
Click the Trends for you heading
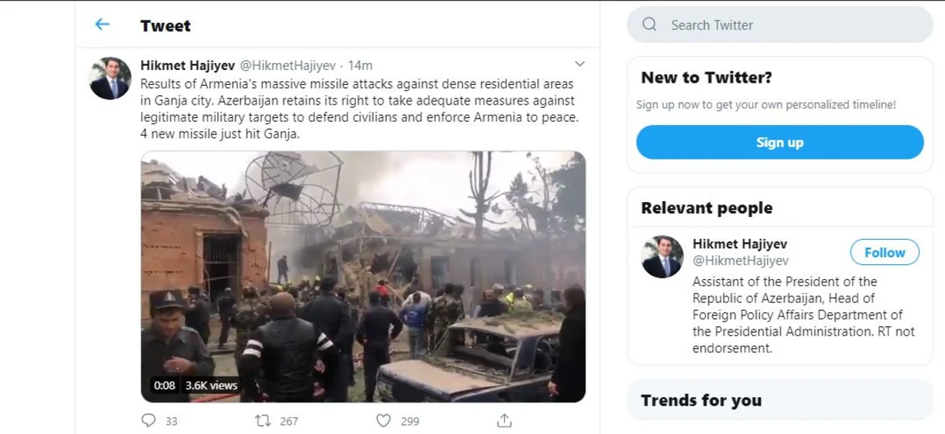click(701, 400)
